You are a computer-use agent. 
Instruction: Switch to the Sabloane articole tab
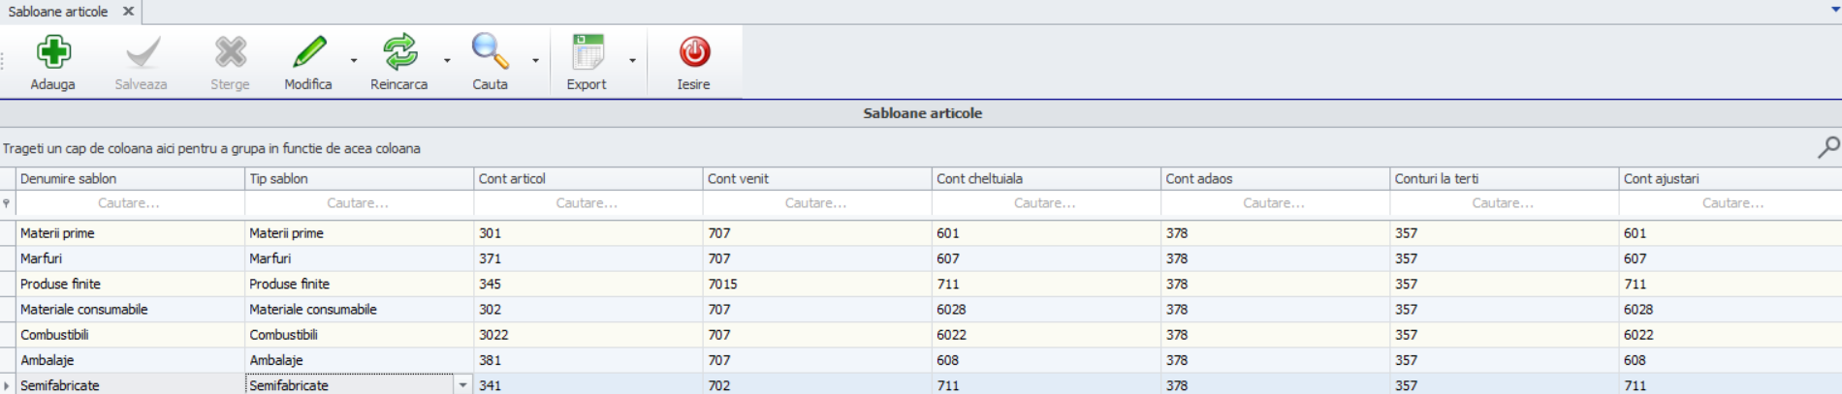click(x=58, y=12)
